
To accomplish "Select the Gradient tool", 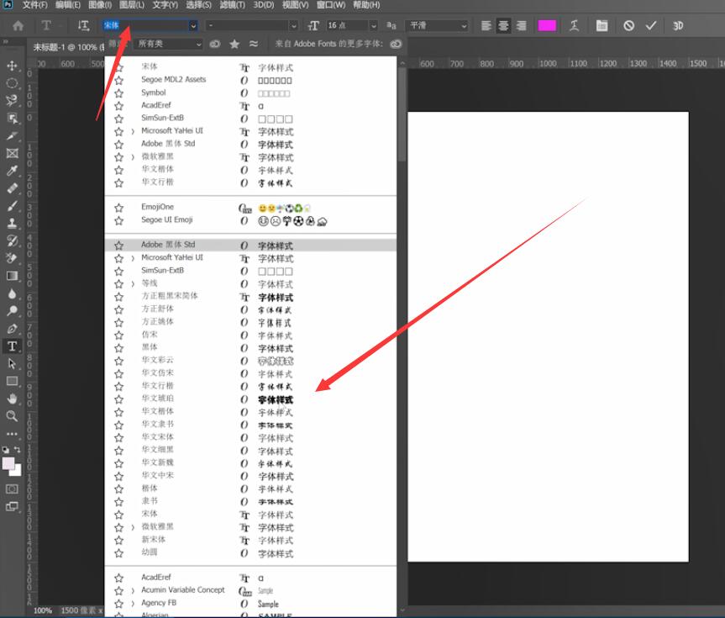I will click(12, 276).
